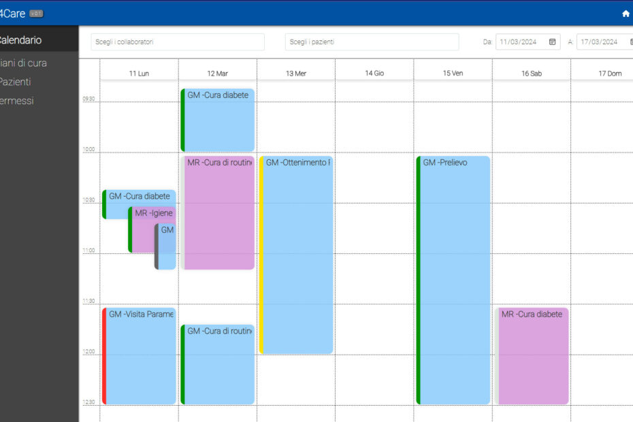
Task: Click the 10:00 time label
Action: coord(88,150)
